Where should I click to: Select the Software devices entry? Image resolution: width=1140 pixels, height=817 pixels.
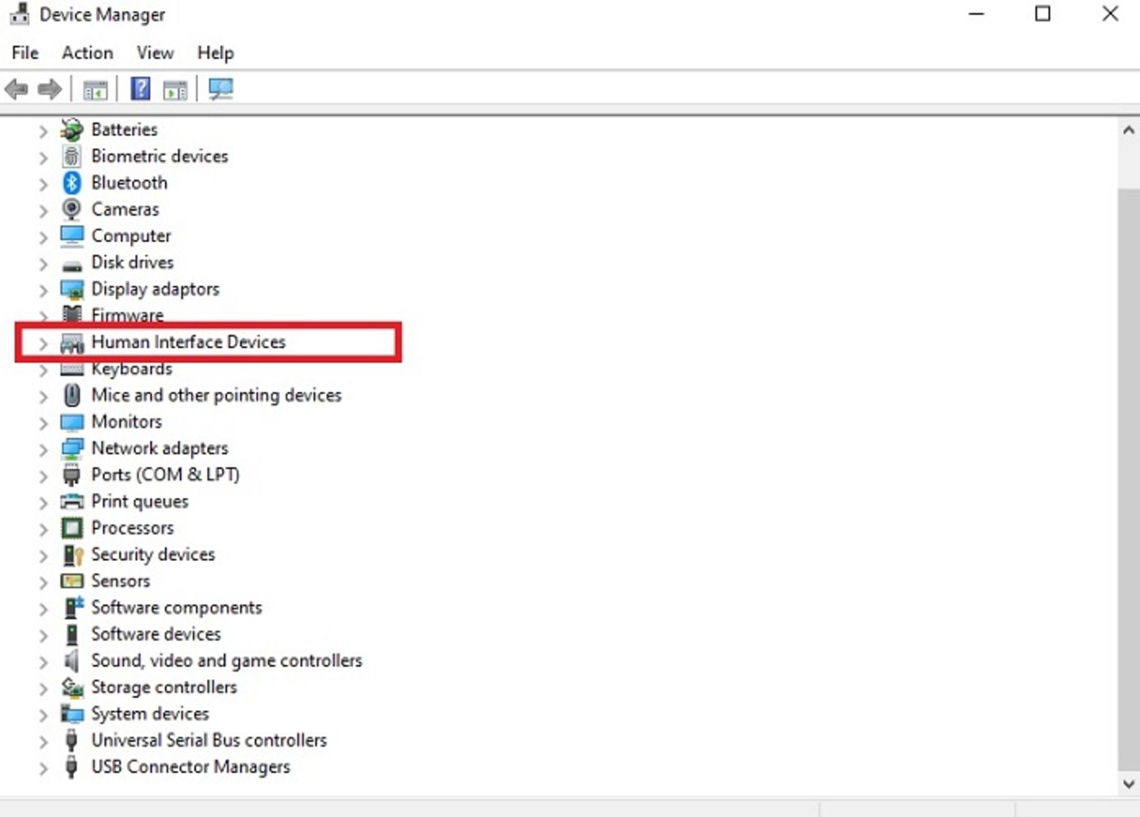(156, 634)
